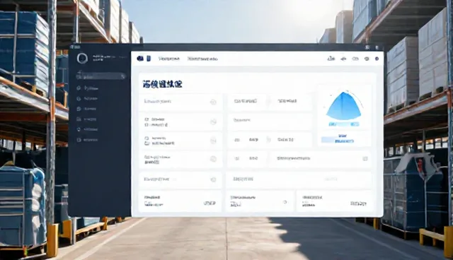Click the dark logo icon in header
Screen dimensions: 453x260
[140, 59]
